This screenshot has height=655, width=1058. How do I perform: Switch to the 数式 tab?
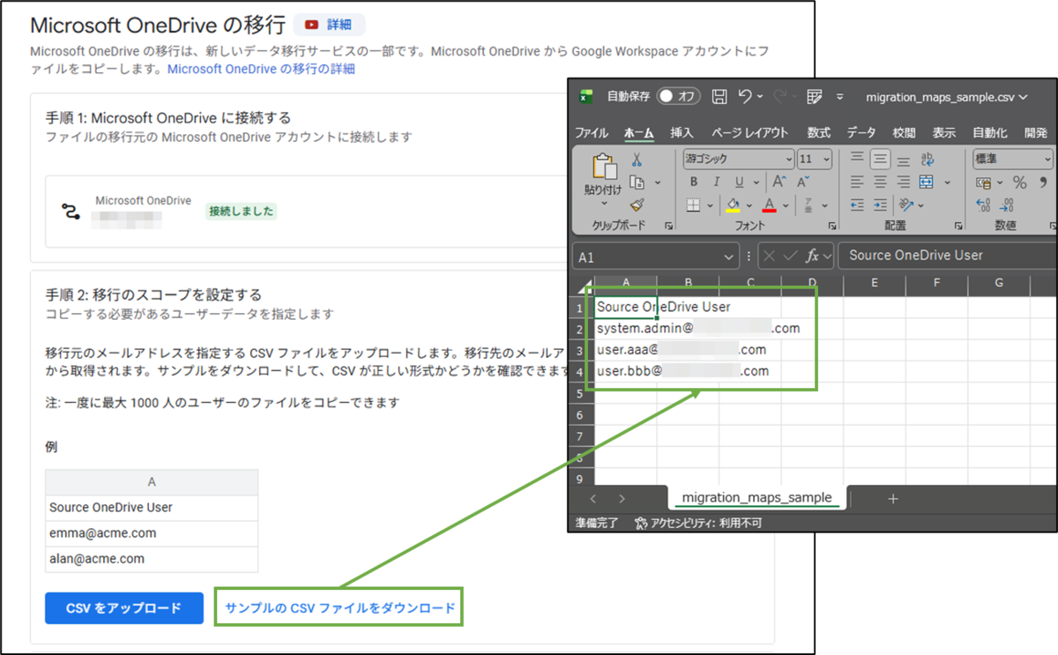[819, 132]
